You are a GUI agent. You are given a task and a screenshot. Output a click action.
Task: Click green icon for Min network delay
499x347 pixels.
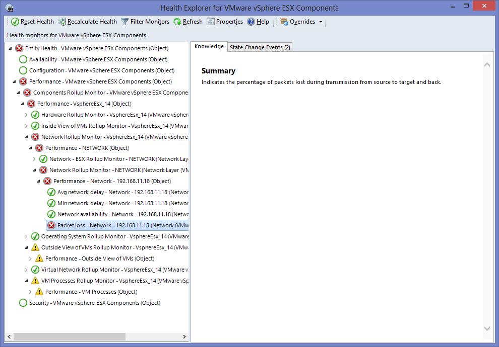click(x=51, y=204)
